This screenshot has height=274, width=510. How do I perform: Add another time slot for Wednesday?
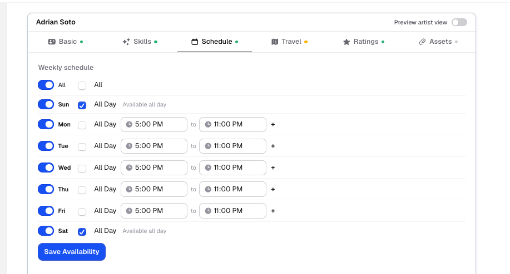[x=273, y=168]
